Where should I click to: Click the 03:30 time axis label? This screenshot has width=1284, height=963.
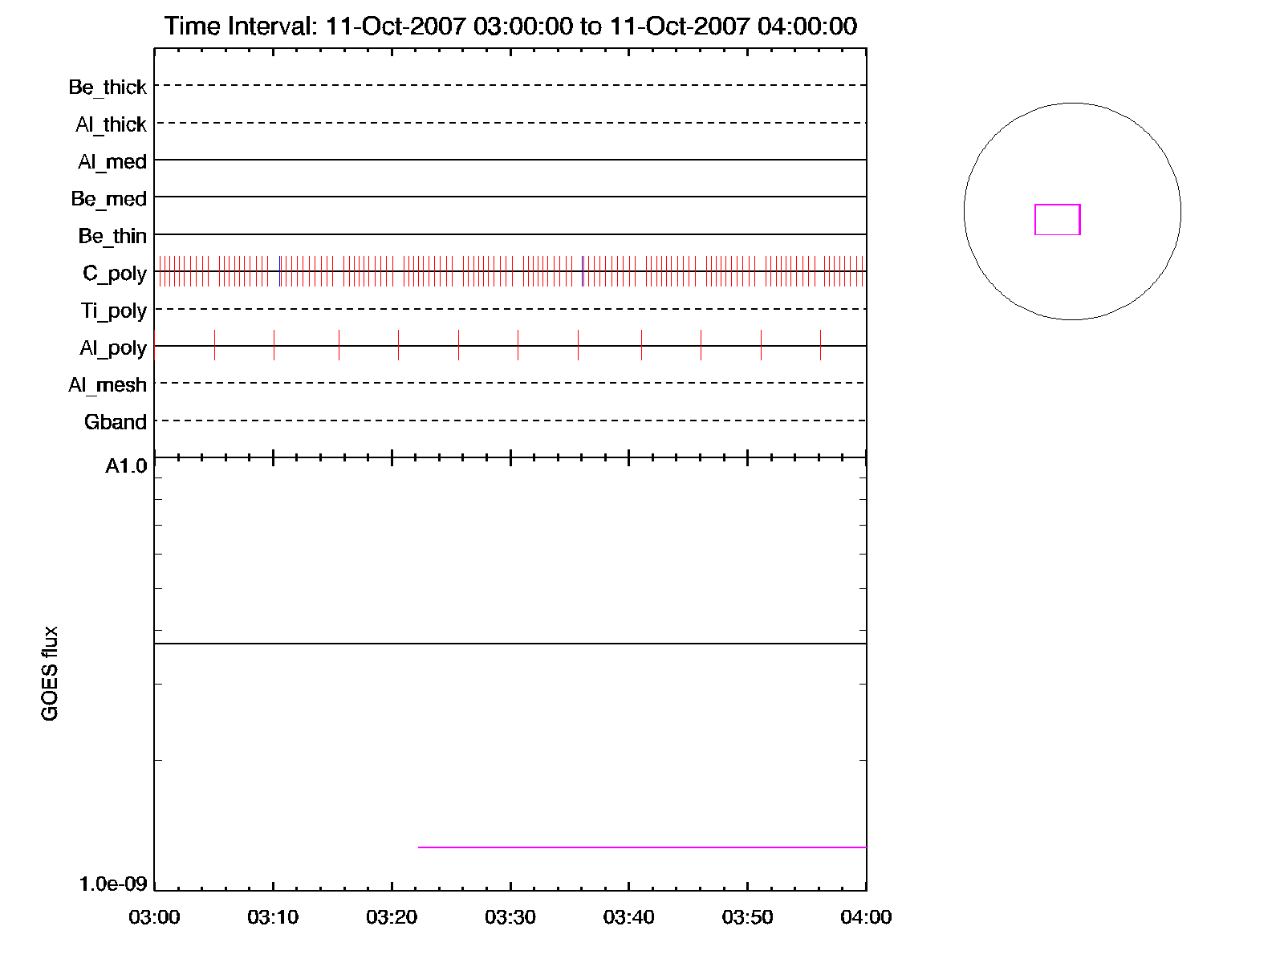(x=510, y=917)
